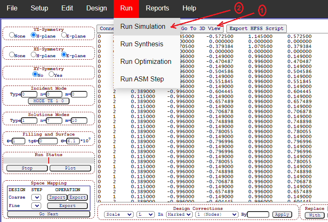Expand the Marked dropdown

tap(179, 214)
